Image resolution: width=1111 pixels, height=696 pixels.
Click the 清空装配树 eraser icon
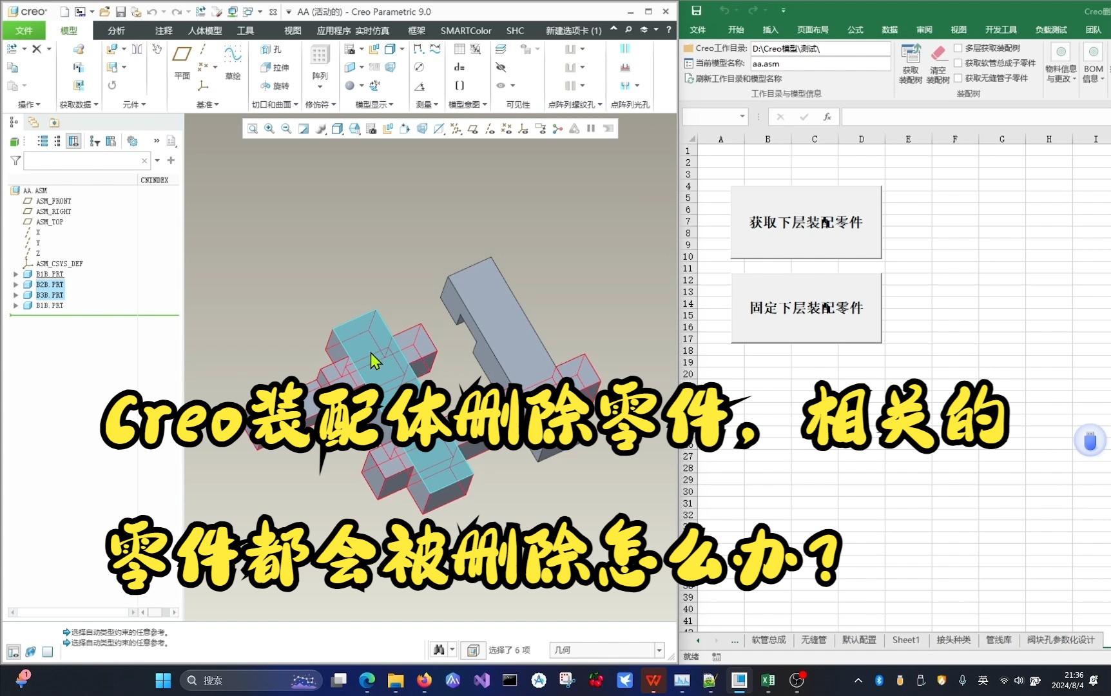(x=938, y=64)
